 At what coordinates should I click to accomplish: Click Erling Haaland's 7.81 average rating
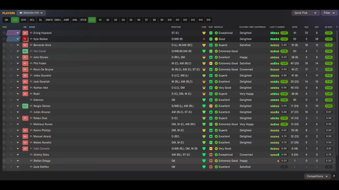(329, 33)
